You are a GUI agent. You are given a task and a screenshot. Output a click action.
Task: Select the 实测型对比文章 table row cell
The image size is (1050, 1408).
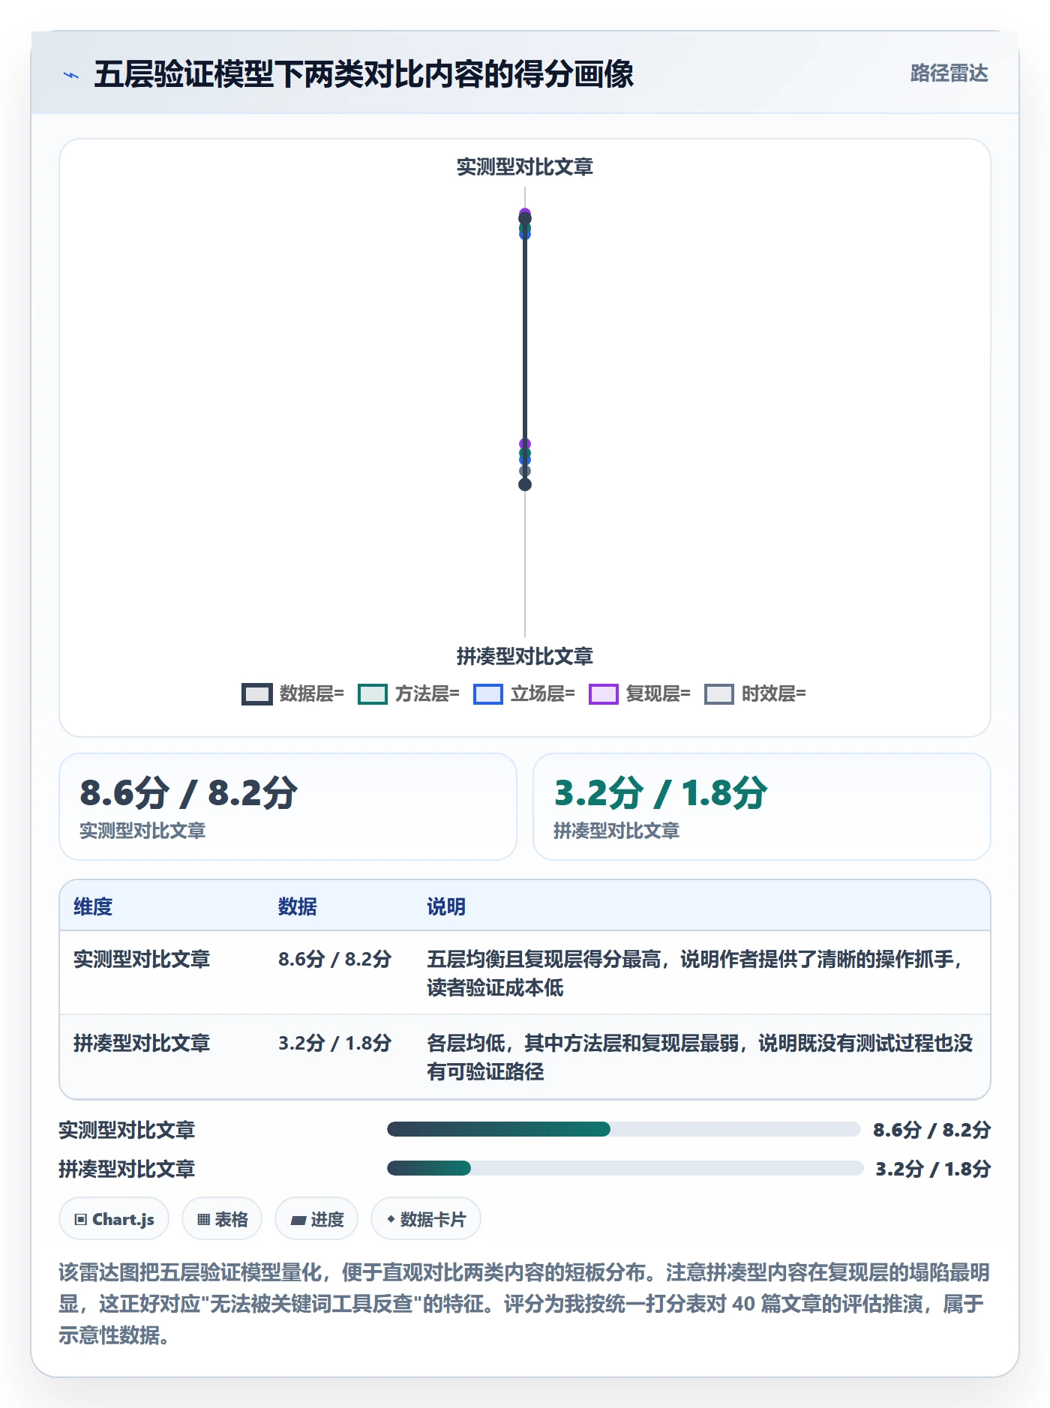click(x=142, y=959)
